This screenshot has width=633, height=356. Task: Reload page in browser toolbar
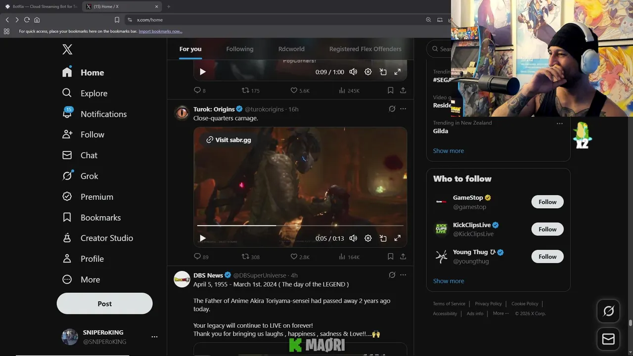27,20
